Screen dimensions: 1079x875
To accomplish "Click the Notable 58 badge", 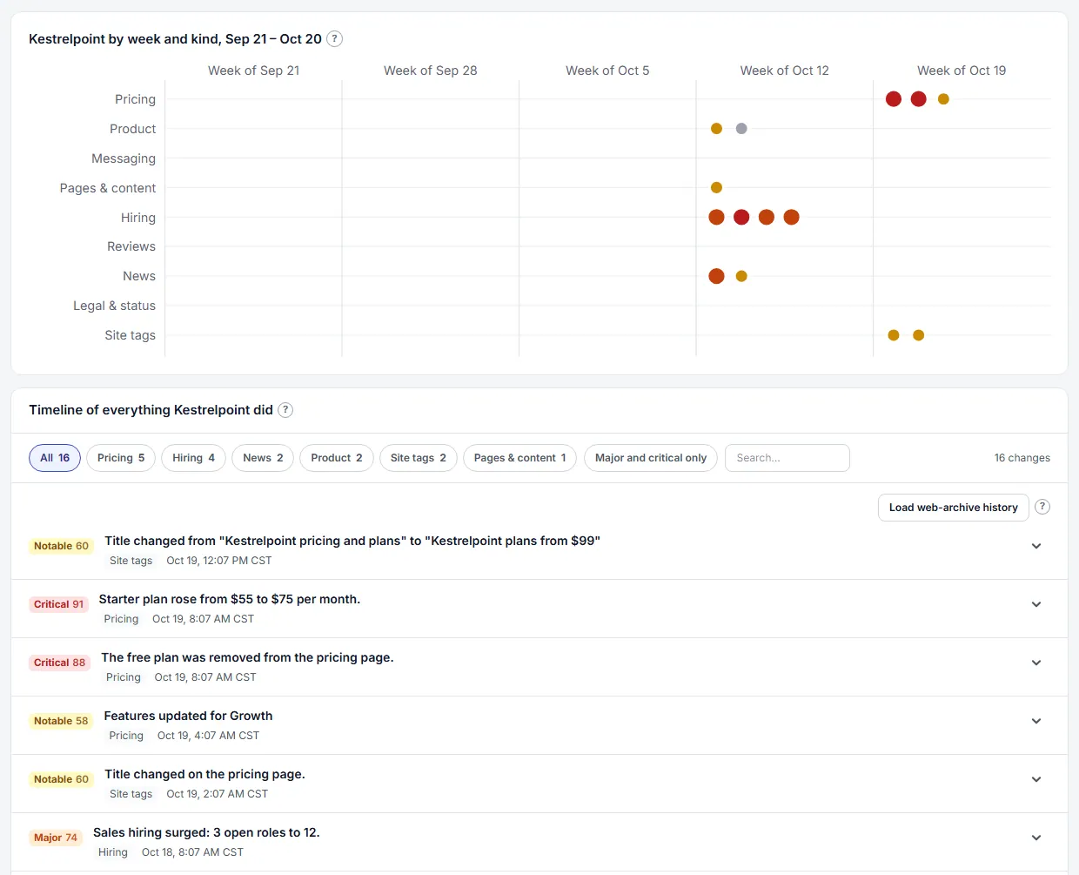I will coord(61,721).
